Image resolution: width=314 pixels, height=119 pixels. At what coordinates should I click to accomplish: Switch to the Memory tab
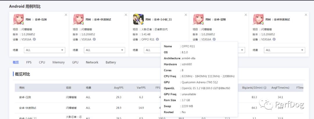58,62
